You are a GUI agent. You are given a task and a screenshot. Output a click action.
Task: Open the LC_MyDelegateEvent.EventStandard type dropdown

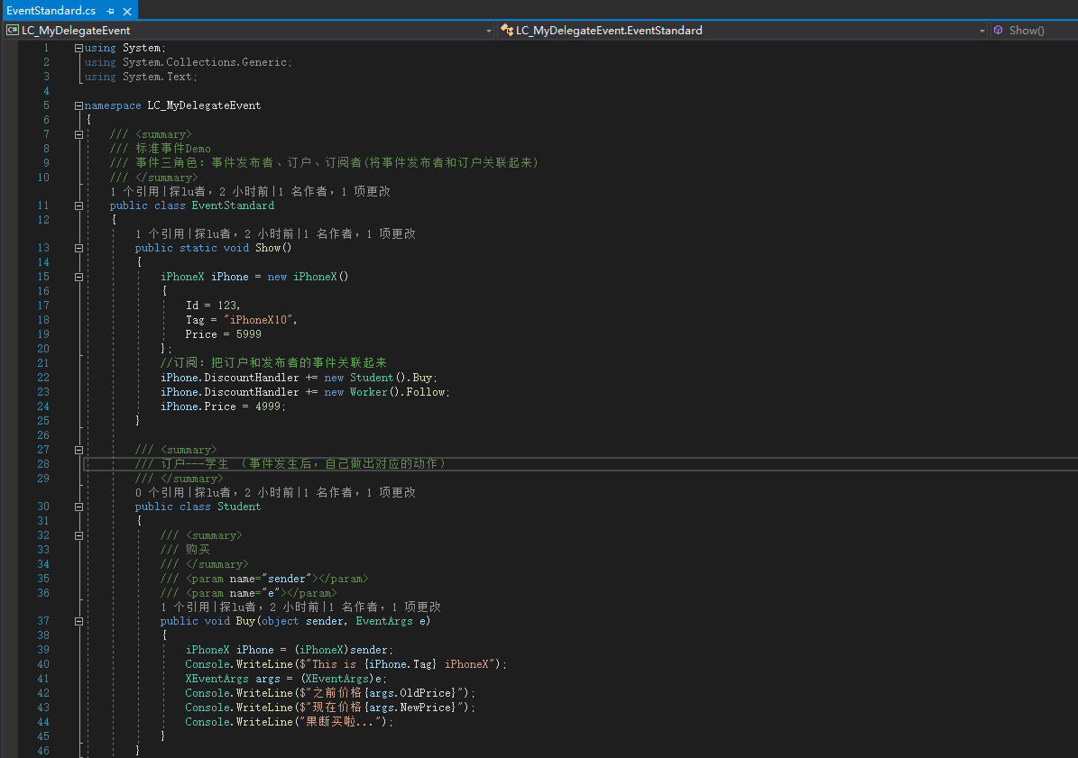(982, 31)
